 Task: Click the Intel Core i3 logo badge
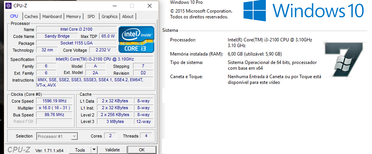point(136,39)
